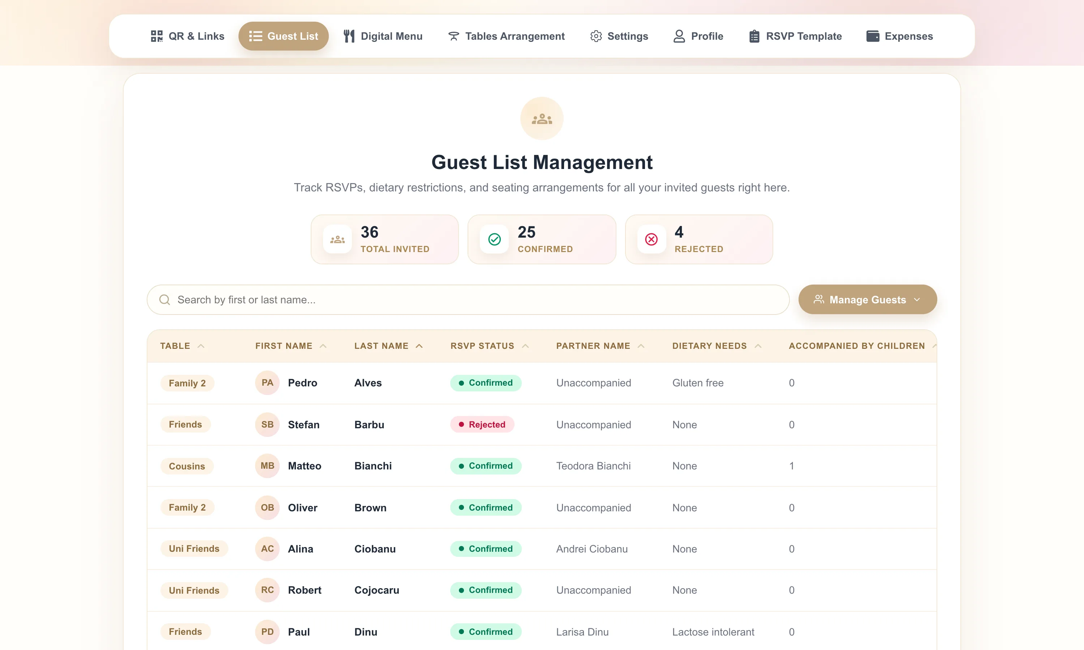This screenshot has height=650, width=1084.
Task: Click the Profile person icon
Action: click(x=679, y=36)
